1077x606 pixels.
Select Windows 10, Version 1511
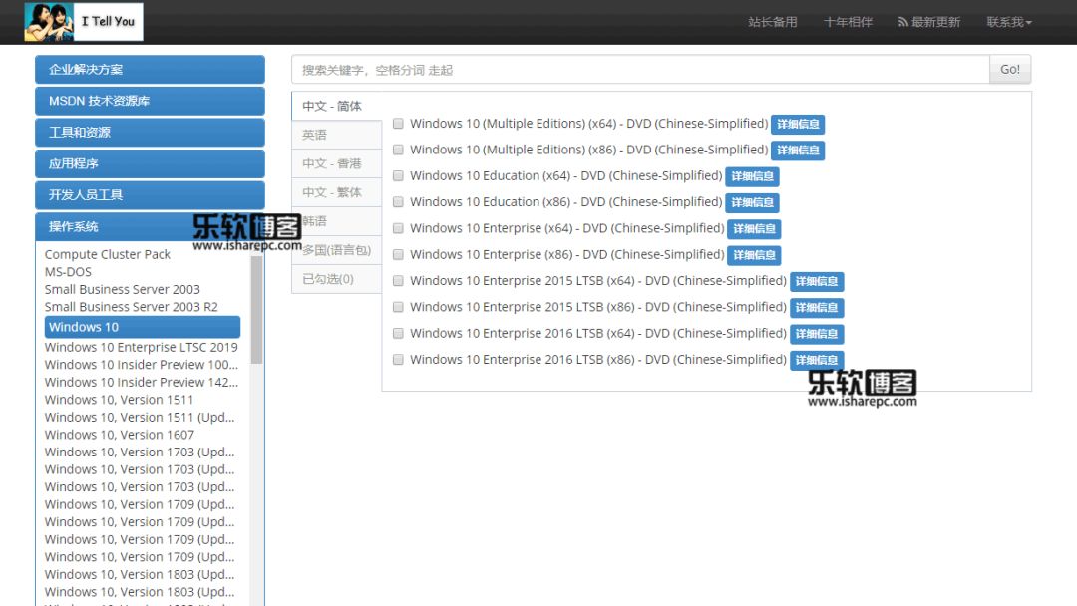pyautogui.click(x=119, y=400)
